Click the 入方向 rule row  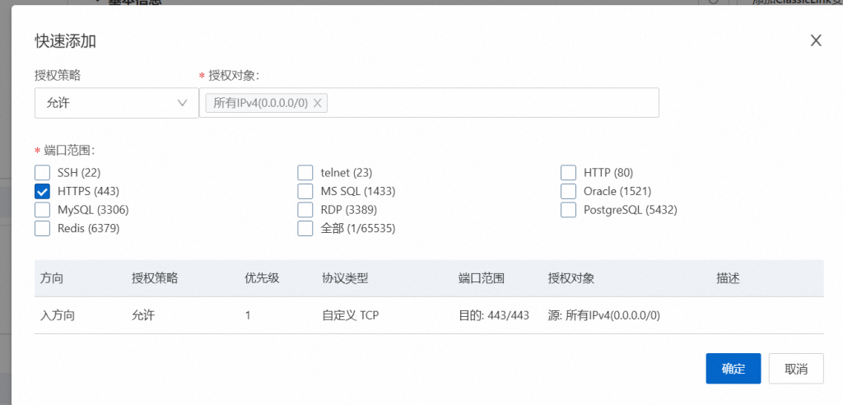429,315
